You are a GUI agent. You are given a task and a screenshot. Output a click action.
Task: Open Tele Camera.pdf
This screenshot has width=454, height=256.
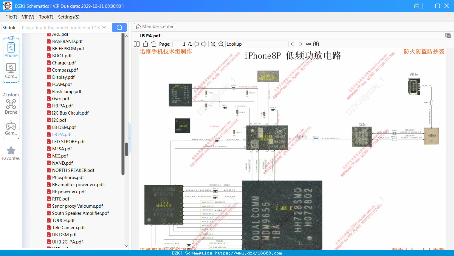tap(68, 227)
